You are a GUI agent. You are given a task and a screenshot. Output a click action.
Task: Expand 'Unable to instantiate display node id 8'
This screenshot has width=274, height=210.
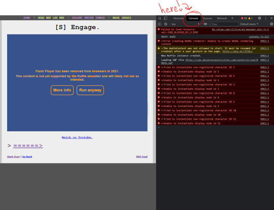point(162,98)
